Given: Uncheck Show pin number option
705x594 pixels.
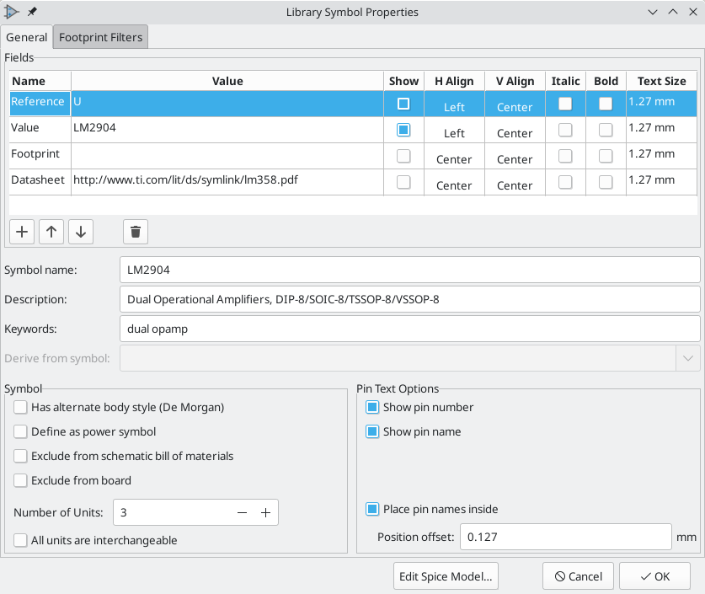Looking at the screenshot, I should pos(372,407).
